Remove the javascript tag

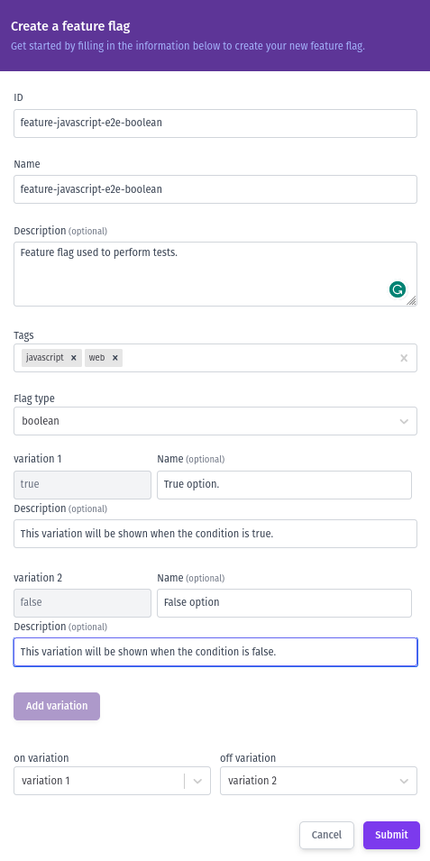[73, 358]
